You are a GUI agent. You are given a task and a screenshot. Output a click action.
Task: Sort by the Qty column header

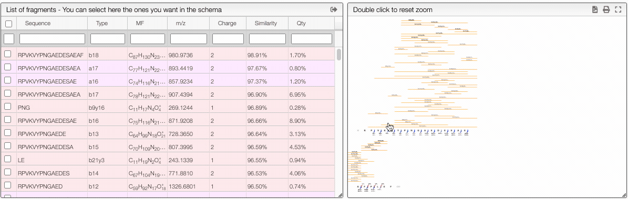(301, 23)
